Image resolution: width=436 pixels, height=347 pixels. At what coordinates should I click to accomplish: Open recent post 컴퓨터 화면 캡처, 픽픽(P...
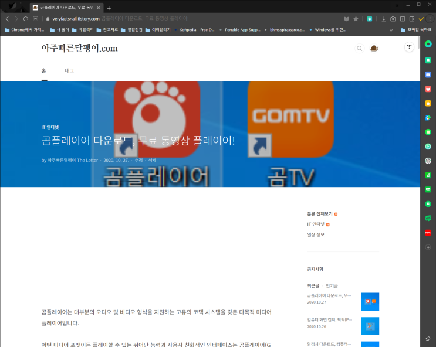point(330,320)
